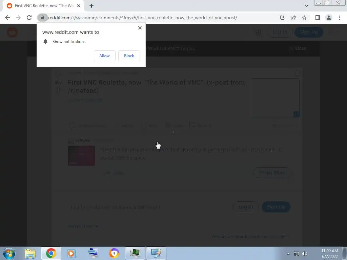Viewport: 347px width, 260px height.
Task: Open Chrome three-dot menu
Action: pyautogui.click(x=340, y=18)
